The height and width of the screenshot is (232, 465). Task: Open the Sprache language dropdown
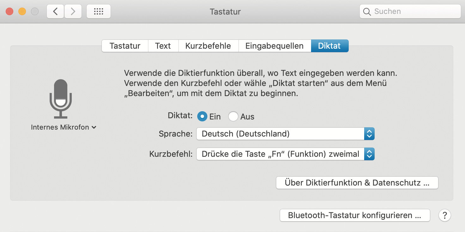point(285,134)
